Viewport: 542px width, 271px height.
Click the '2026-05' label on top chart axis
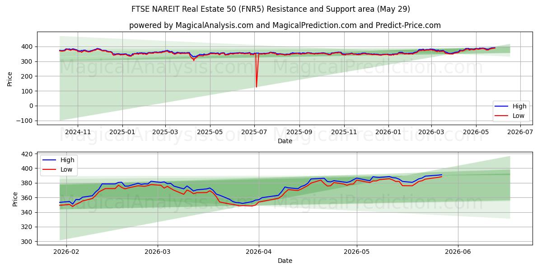pyautogui.click(x=476, y=132)
